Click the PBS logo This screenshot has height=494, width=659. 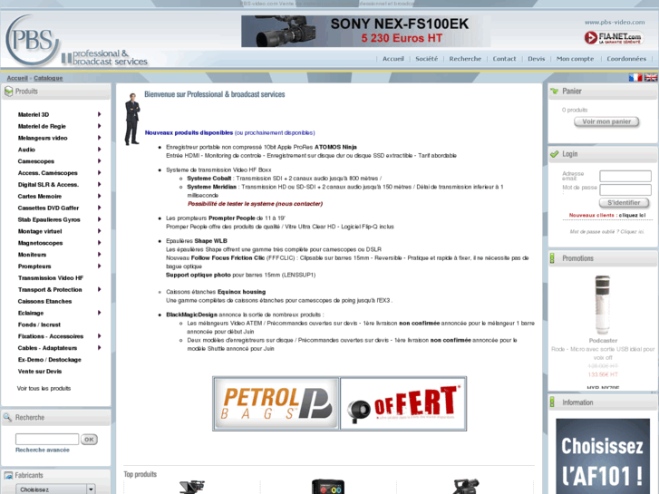[x=34, y=41]
